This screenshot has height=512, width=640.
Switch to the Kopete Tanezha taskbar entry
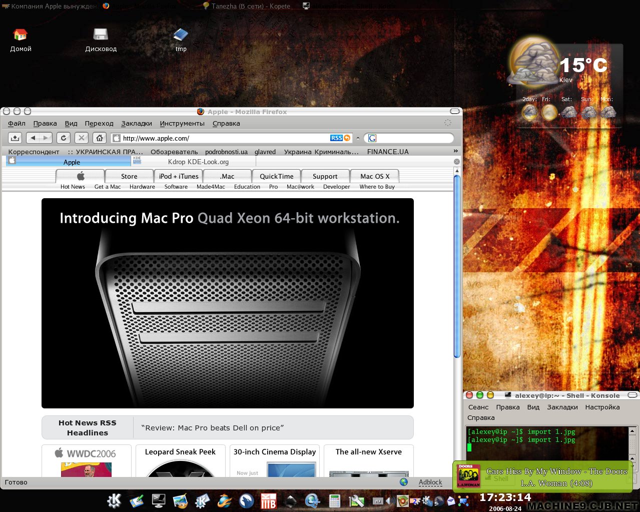coord(246,6)
